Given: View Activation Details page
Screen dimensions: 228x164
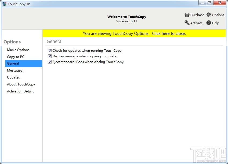Looking at the screenshot, I should [20, 91].
